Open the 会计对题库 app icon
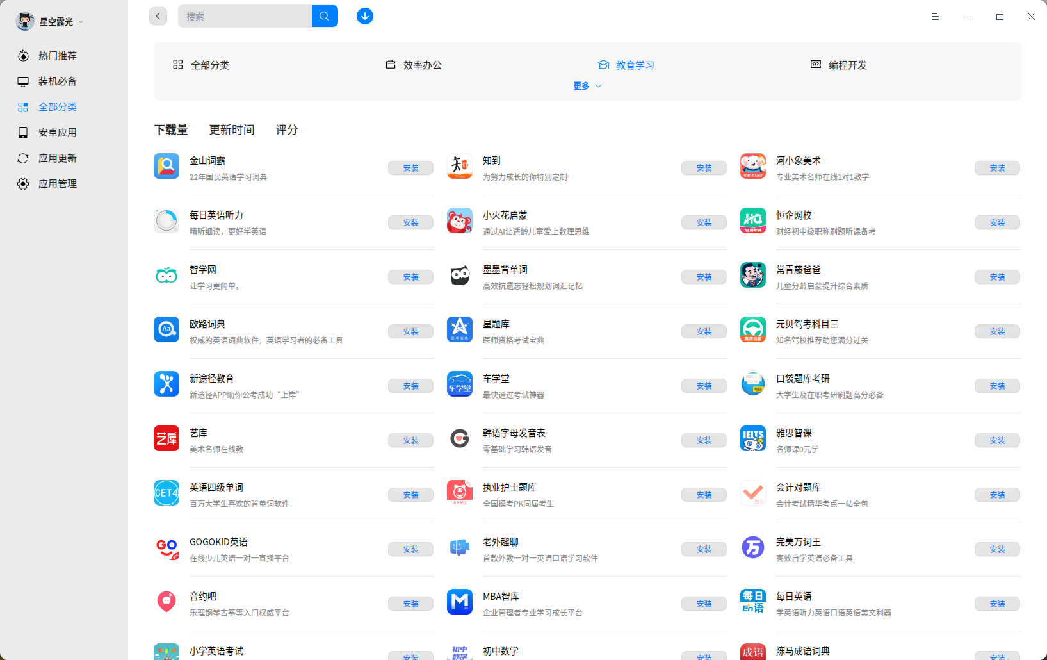This screenshot has height=660, width=1047. (753, 493)
